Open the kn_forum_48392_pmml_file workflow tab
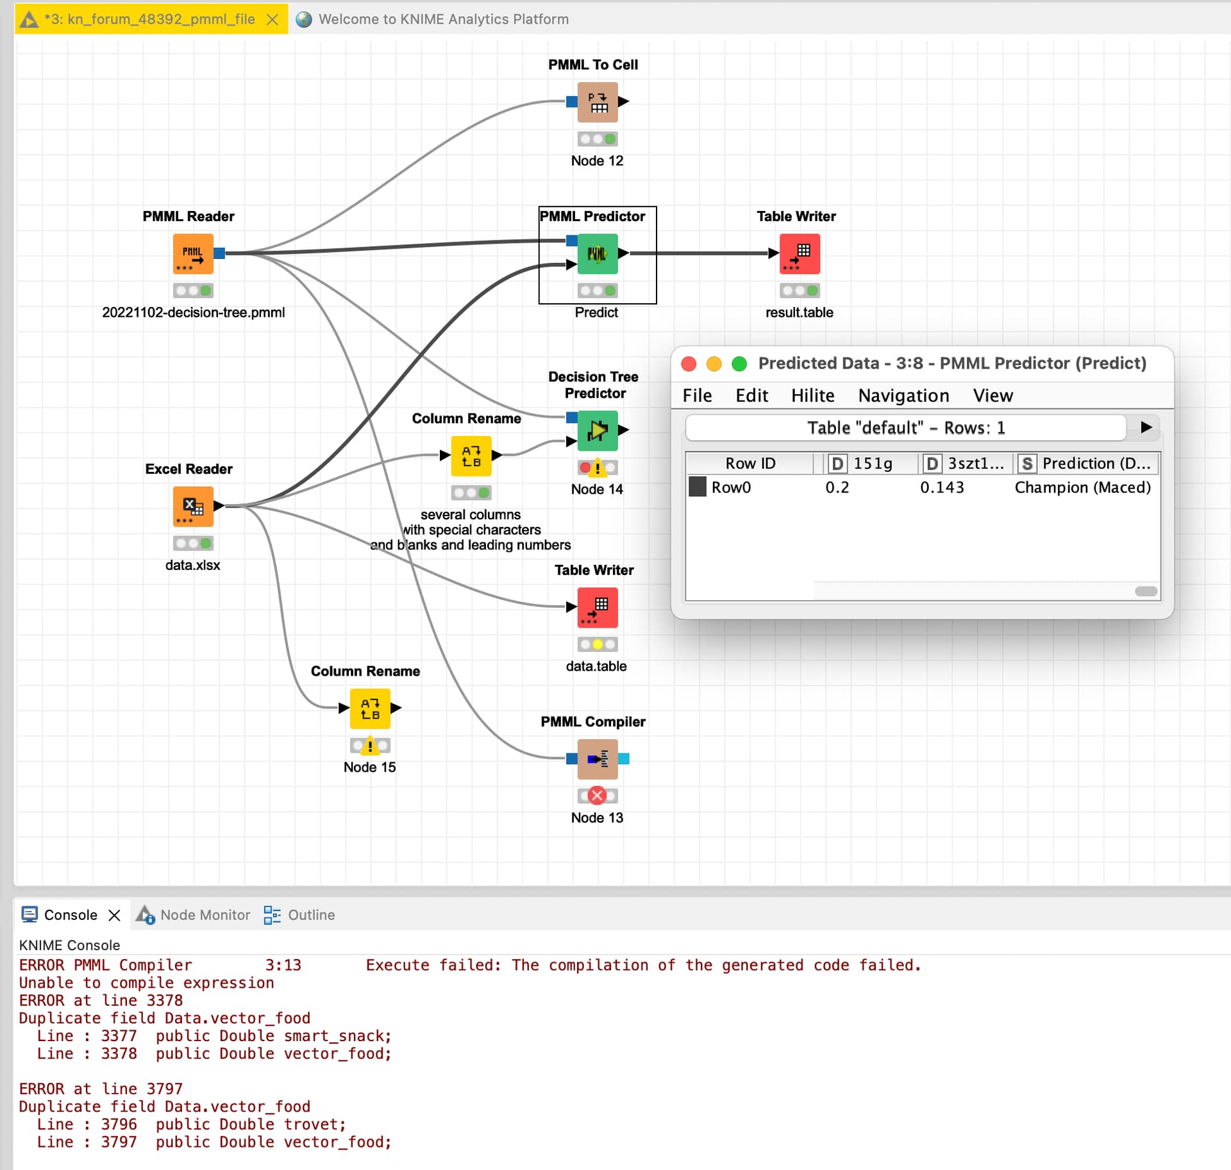1231x1170 pixels. (x=149, y=19)
